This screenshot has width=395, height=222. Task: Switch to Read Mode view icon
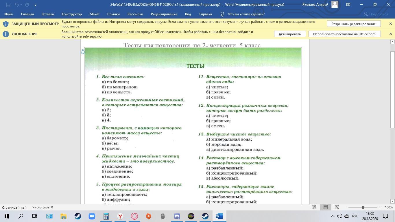[x=314, y=207]
